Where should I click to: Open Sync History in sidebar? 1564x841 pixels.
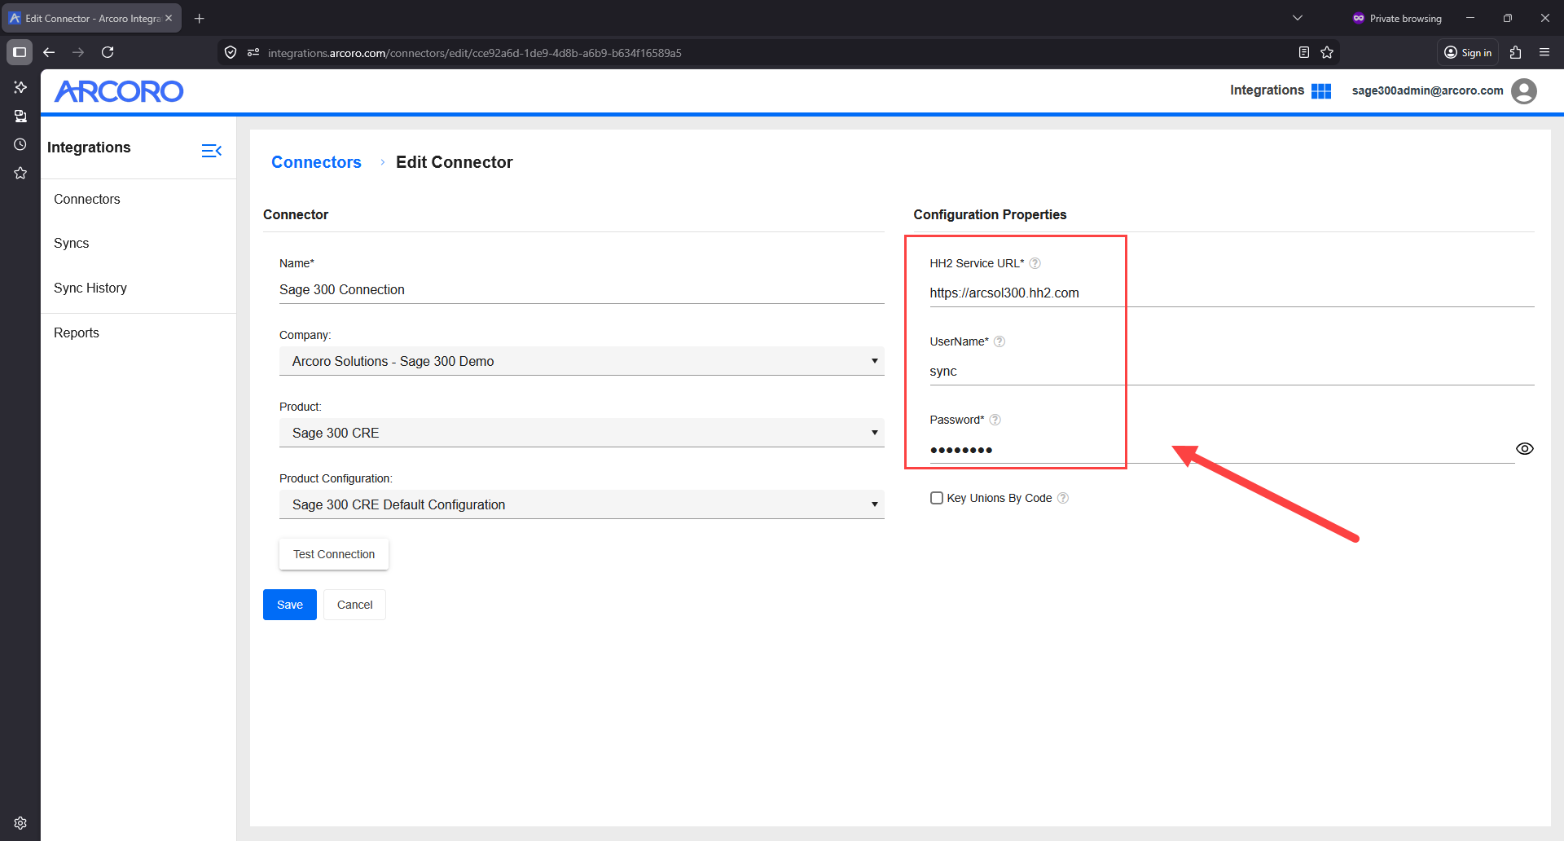click(x=90, y=288)
